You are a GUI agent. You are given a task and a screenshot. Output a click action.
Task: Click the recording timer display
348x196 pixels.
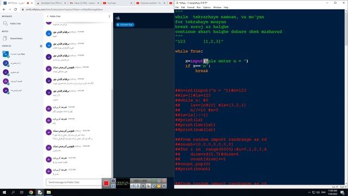tap(122, 183)
